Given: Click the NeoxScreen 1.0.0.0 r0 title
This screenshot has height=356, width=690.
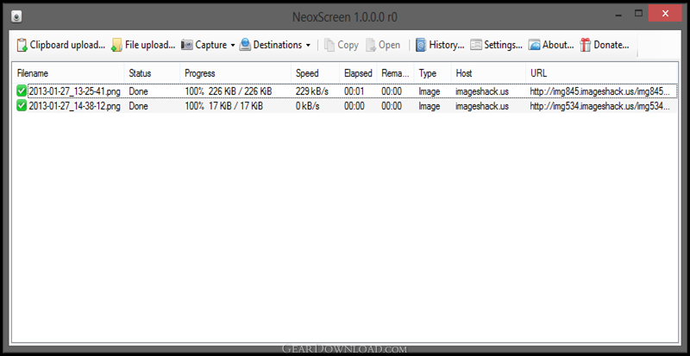Looking at the screenshot, I should point(345,17).
